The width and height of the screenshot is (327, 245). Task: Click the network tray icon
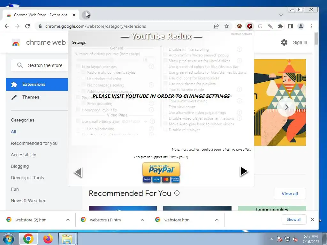pyautogui.click(x=287, y=239)
